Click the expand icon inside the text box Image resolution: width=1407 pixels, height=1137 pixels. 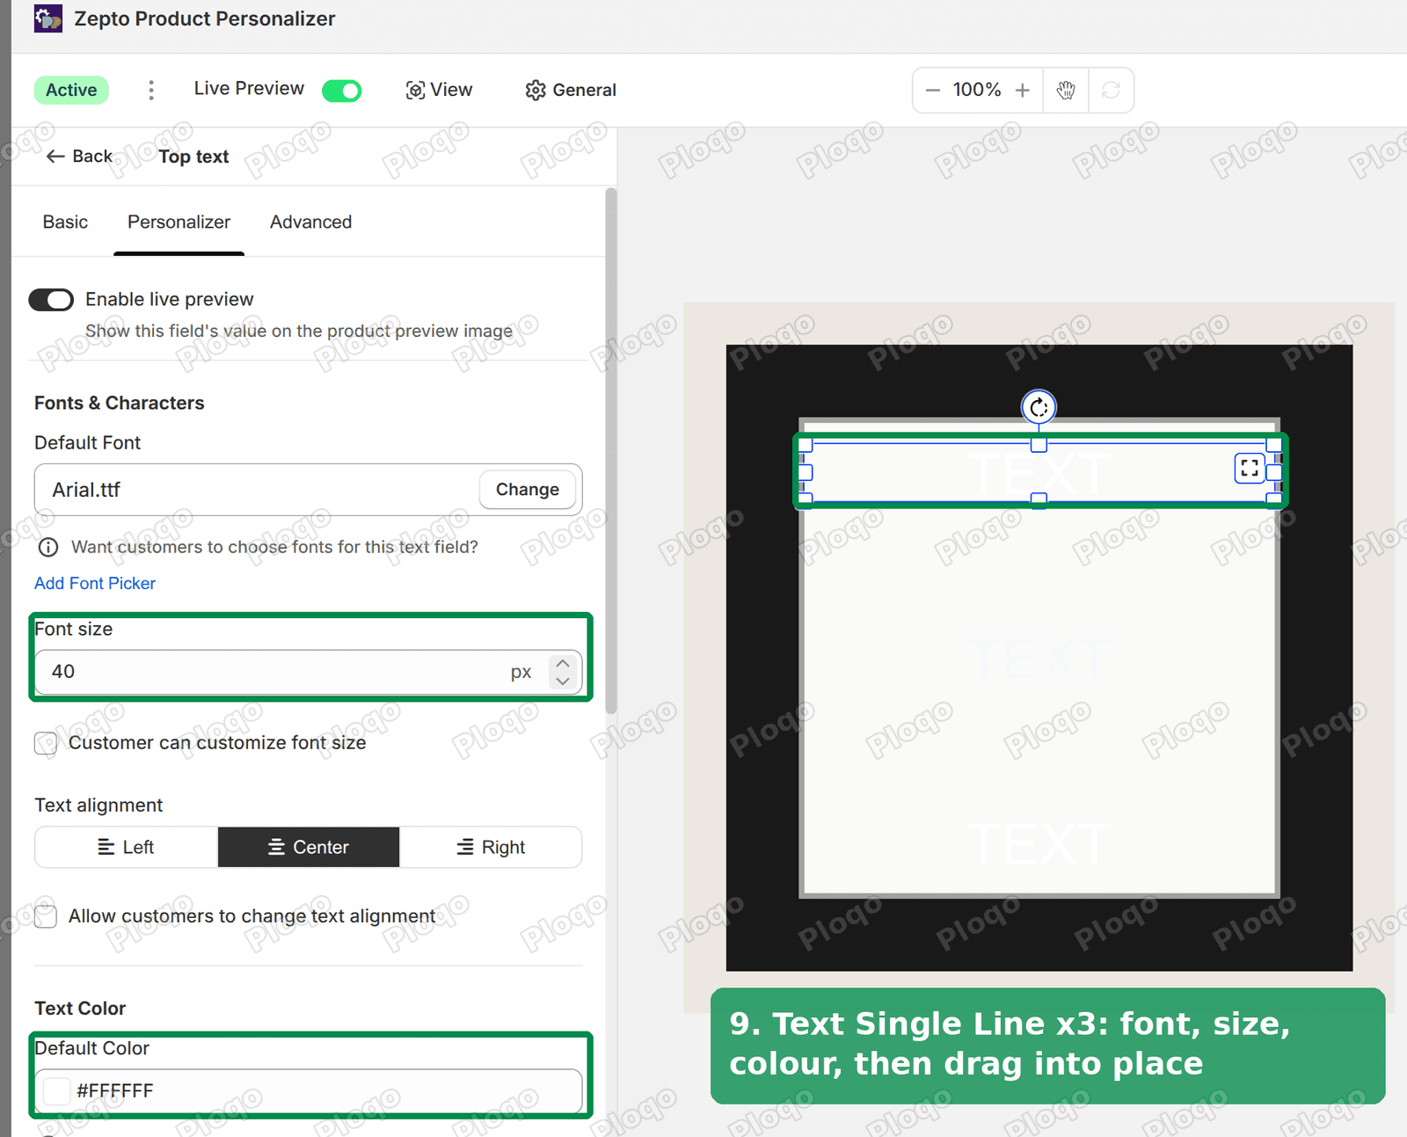[1250, 469]
